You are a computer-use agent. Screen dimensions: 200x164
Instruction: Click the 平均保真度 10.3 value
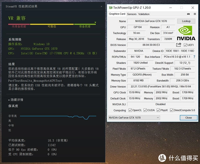click(58, 140)
